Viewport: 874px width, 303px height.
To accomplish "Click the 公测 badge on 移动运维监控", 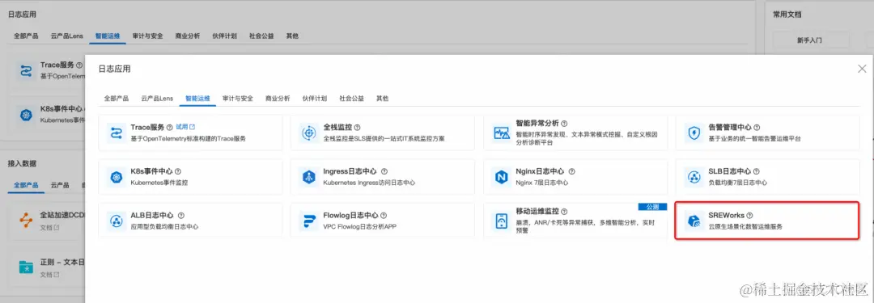I will tap(652, 207).
